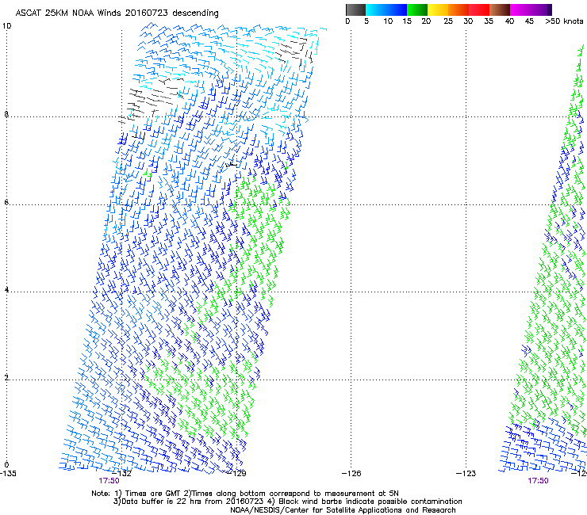587x515 pixels.
Task: Click the latitude axis label "6"
Action: pyautogui.click(x=6, y=202)
